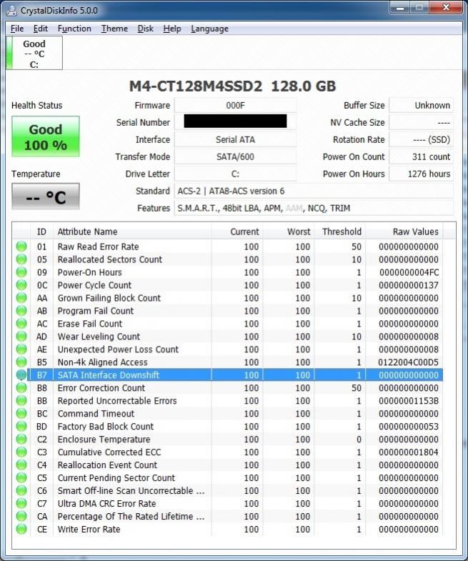Click the Interface field showing Serial ATA

(236, 139)
